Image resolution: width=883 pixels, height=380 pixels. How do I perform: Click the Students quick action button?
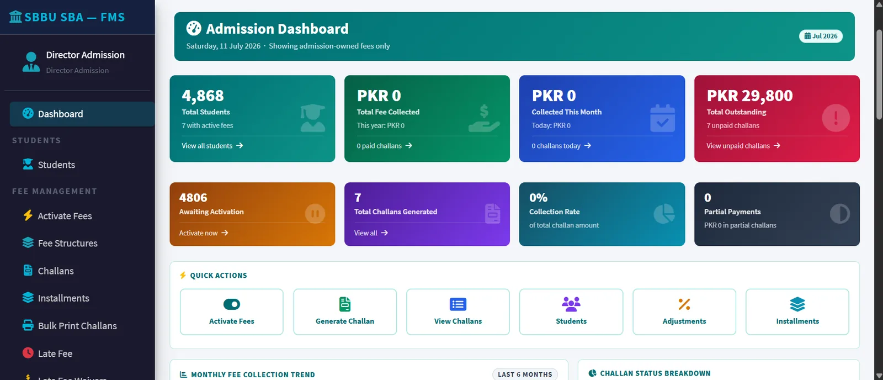coord(571,312)
